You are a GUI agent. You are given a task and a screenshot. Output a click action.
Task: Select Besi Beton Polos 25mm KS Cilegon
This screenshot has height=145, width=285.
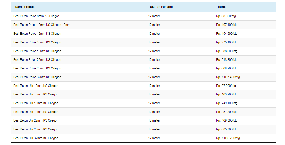(37, 68)
